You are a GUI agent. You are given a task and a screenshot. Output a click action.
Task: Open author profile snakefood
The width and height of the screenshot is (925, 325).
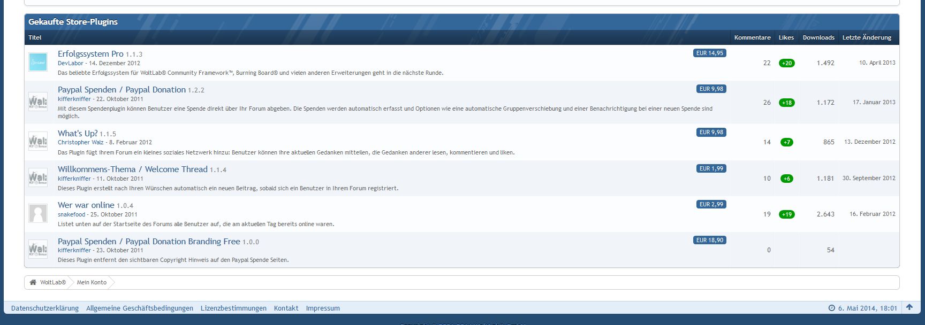click(72, 214)
